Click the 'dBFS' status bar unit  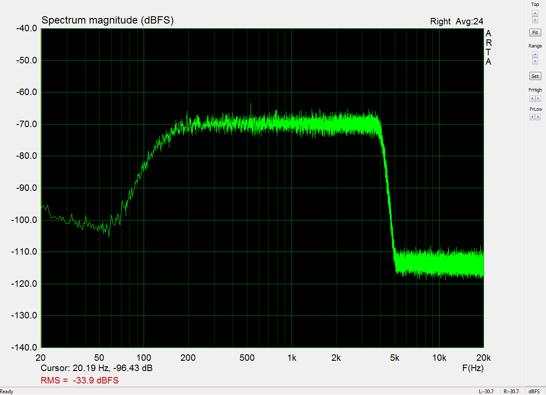[534, 391]
